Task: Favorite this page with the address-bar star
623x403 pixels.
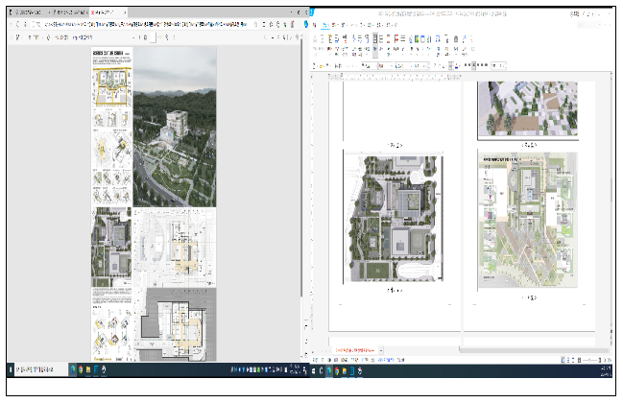Action: click(x=255, y=24)
